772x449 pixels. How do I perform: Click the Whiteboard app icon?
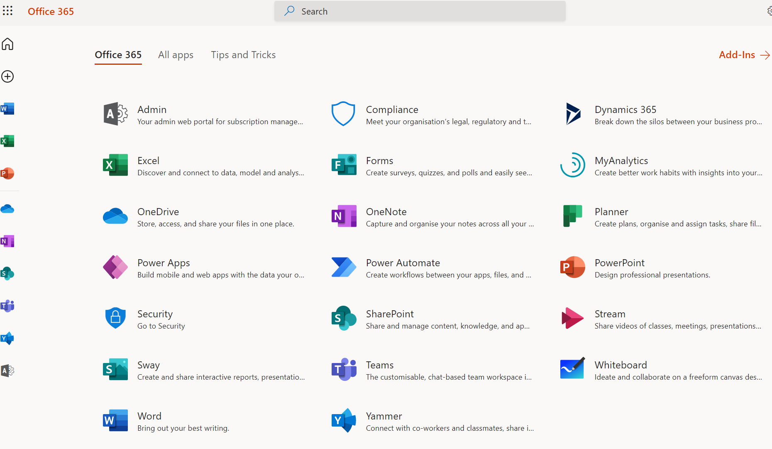tap(573, 368)
